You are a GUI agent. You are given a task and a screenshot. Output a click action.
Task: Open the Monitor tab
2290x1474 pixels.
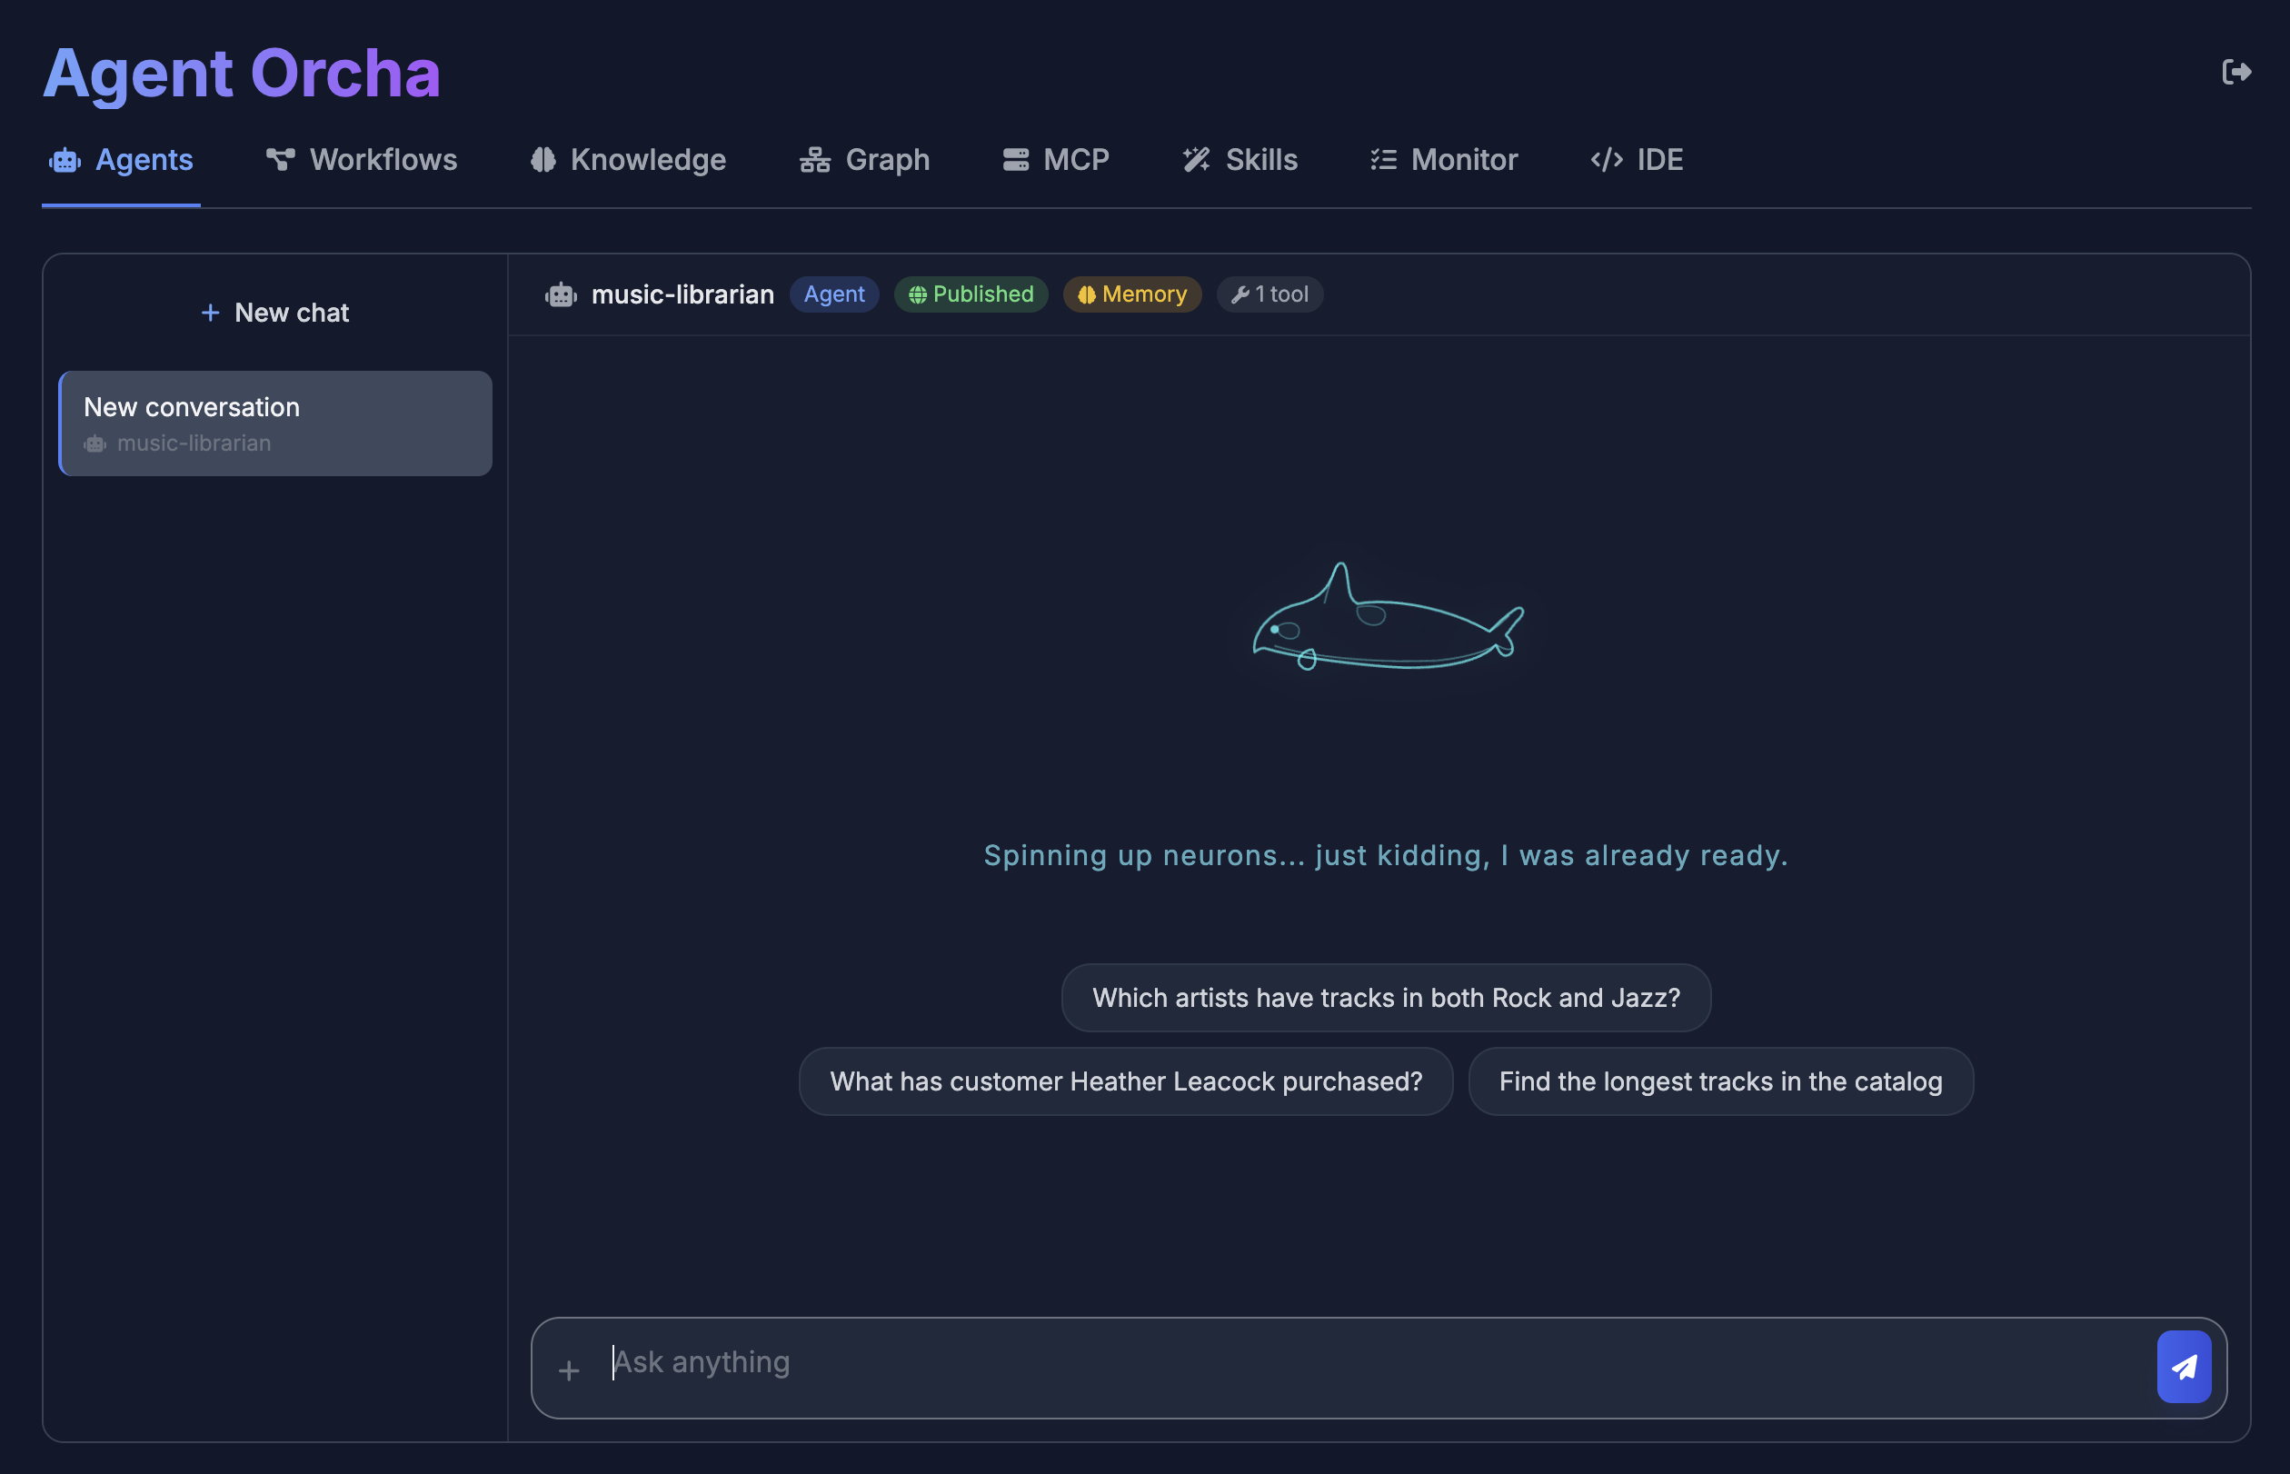pyautogui.click(x=1441, y=160)
